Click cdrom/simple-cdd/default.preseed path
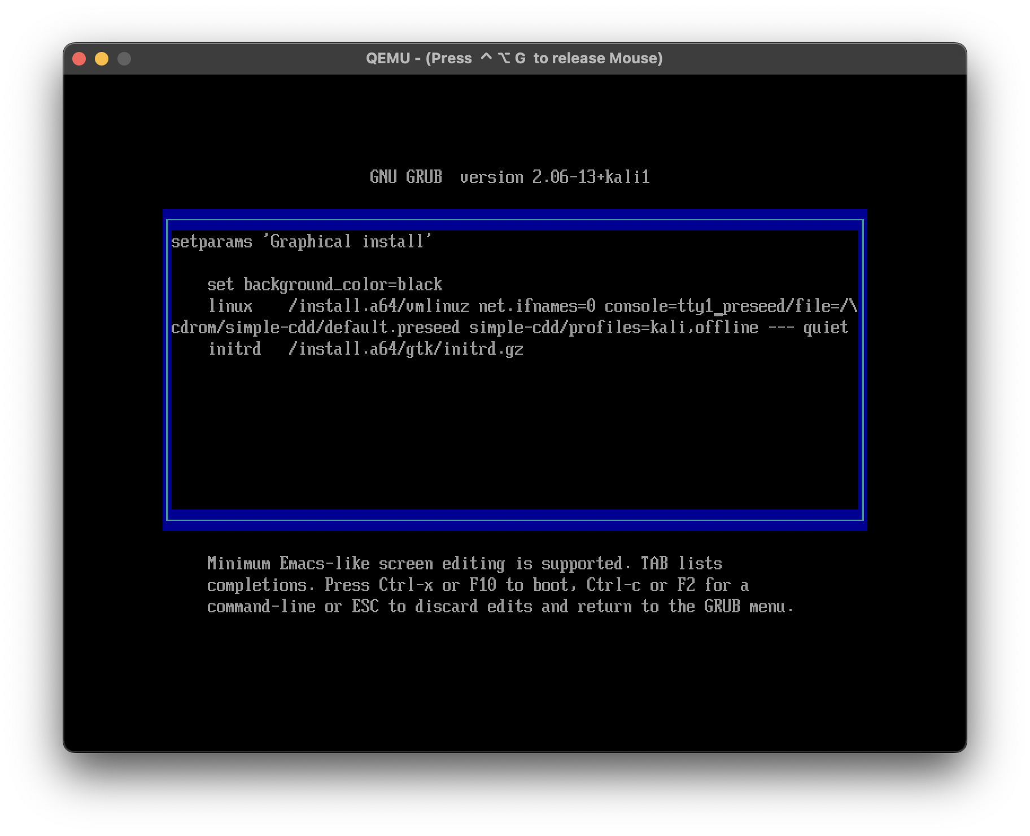 point(315,328)
